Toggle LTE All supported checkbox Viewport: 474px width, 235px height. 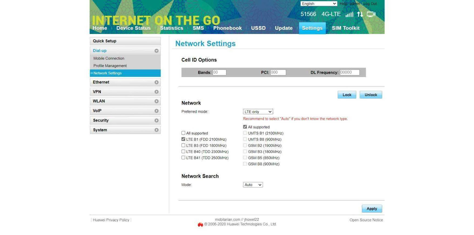[x=183, y=133]
